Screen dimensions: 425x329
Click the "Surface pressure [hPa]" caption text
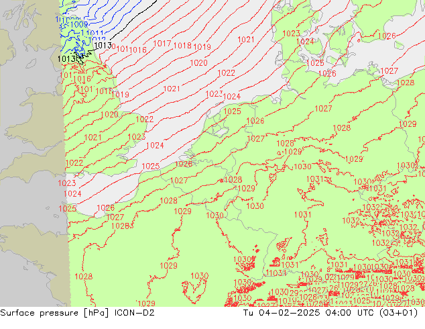click(54, 313)
